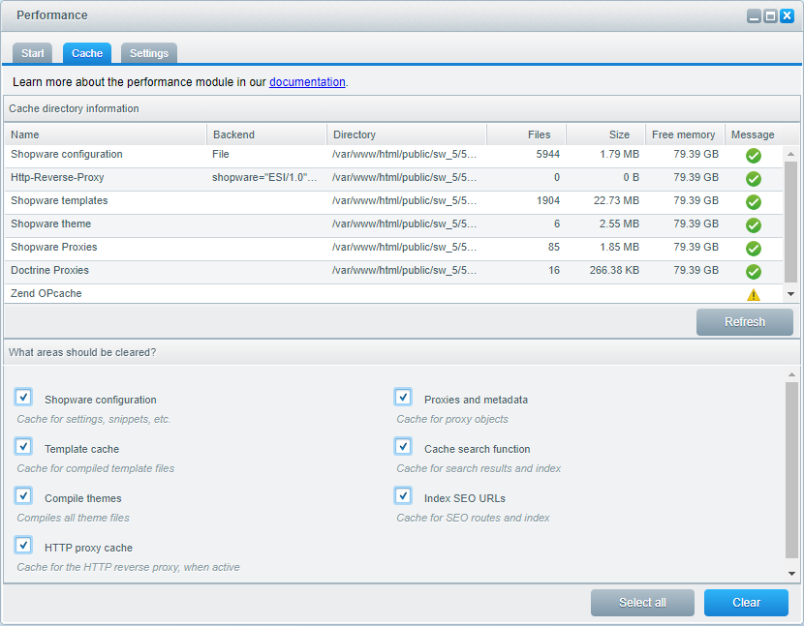Click directory cell of Doctrine Proxies row
The height and width of the screenshot is (626, 804).
point(405,270)
